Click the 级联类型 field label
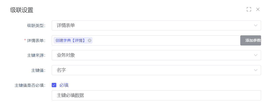Viewport: 269px width, 105px height. point(36,25)
